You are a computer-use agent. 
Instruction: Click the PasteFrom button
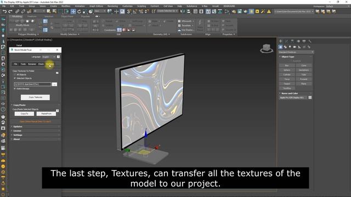[x=46, y=114]
